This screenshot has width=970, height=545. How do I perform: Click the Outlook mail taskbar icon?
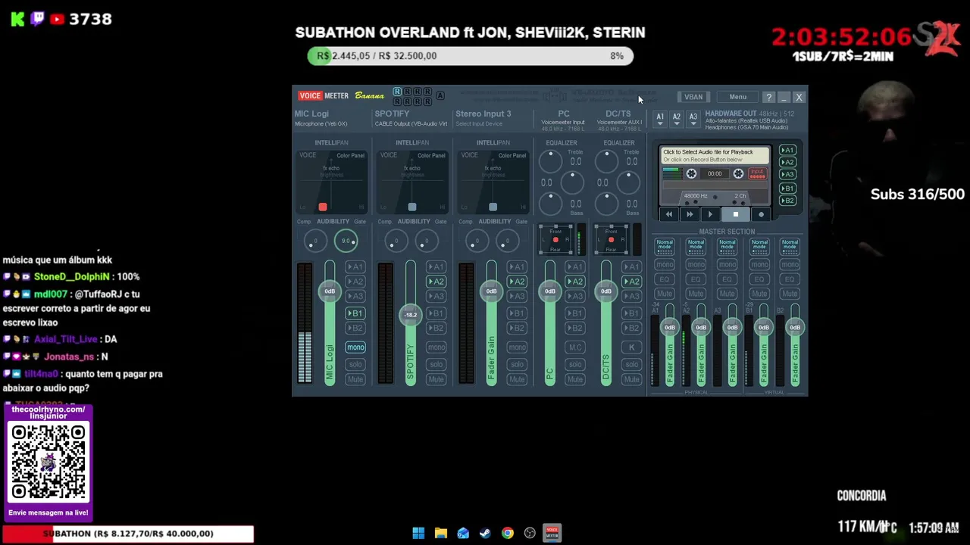coord(463,533)
